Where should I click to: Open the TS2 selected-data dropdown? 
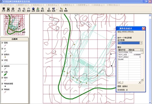pyautogui.click(x=141, y=43)
